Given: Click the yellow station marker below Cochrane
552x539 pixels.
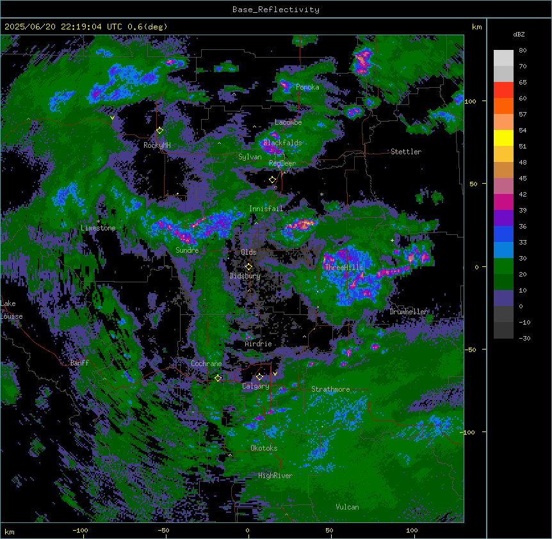Looking at the screenshot, I should 218,378.
